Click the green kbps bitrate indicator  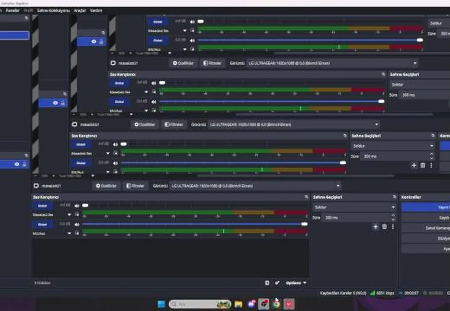382,293
